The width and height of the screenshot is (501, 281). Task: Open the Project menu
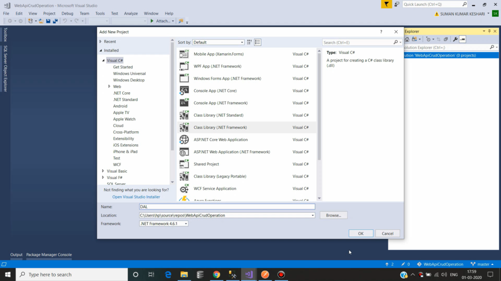(x=49, y=13)
